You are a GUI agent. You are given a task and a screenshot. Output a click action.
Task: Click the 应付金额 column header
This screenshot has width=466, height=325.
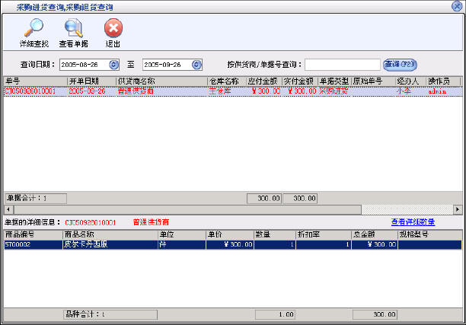pyautogui.click(x=263, y=81)
